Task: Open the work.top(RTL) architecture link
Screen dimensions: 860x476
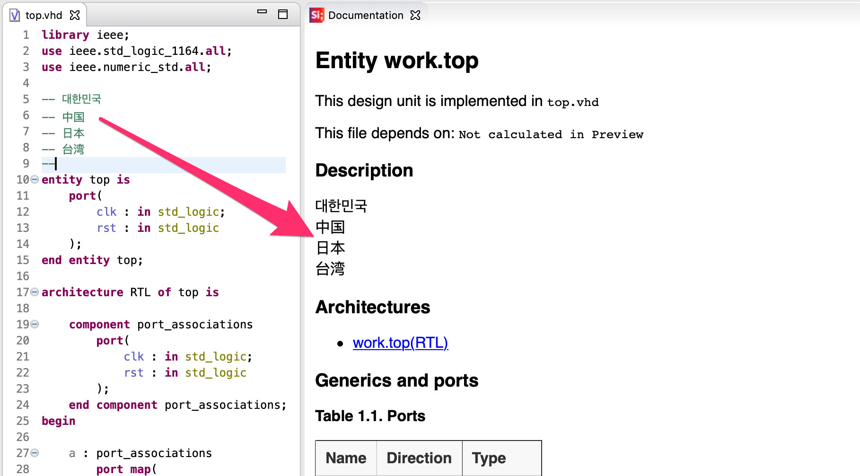Action: pyautogui.click(x=400, y=343)
